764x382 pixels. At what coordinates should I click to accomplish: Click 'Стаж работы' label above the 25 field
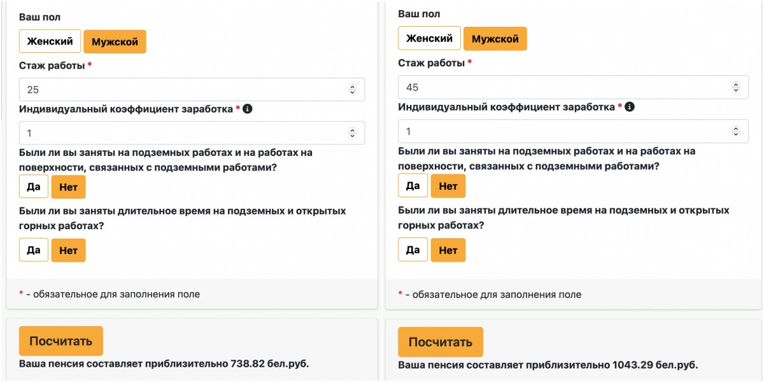click(x=52, y=66)
